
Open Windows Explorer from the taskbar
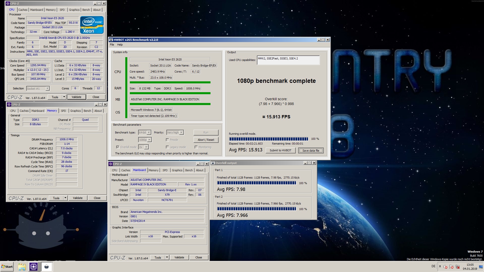22,267
